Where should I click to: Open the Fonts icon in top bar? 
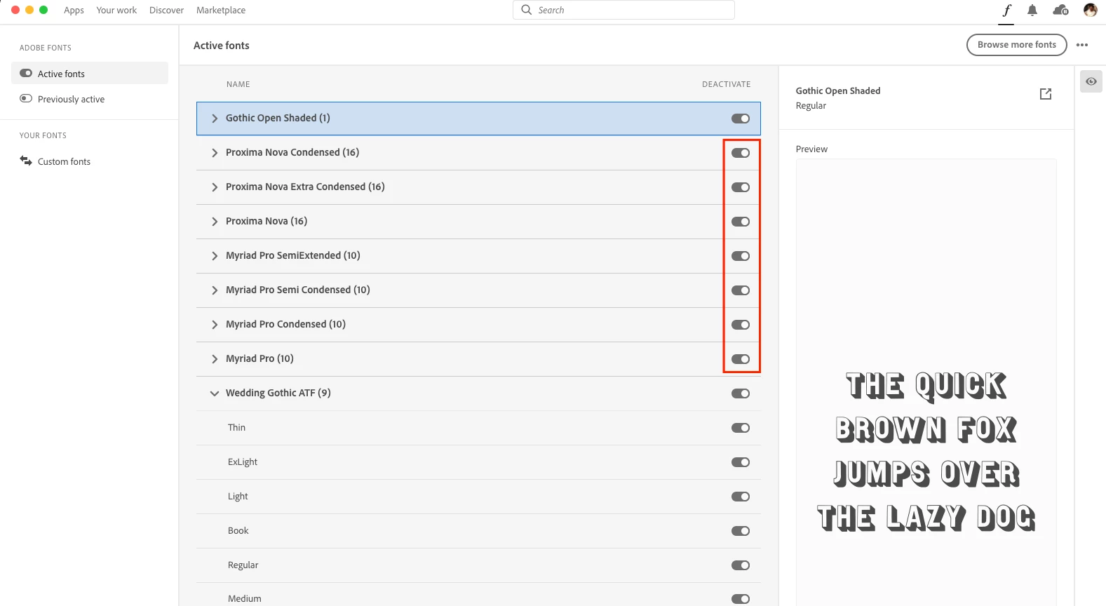click(1006, 10)
